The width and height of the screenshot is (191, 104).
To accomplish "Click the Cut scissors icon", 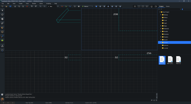I will pyautogui.click(x=15, y=6).
